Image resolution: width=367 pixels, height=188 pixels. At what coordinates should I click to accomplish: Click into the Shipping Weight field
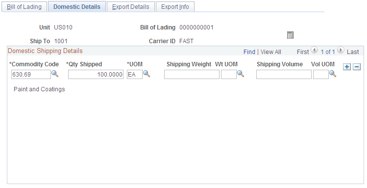[192, 75]
